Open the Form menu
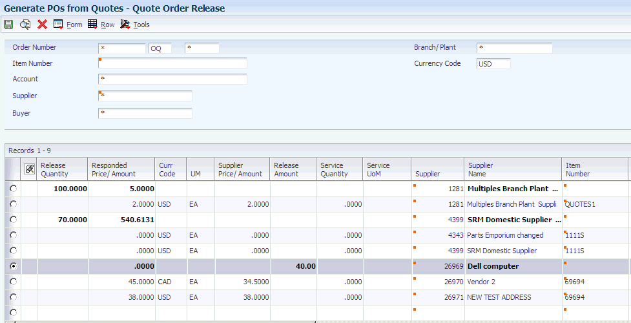The height and width of the screenshot is (323, 631). tap(74, 25)
